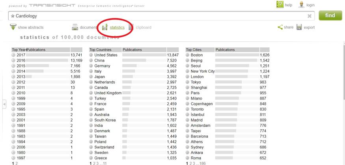Go to page 11 of Top Countries
The height and width of the screenshot is (165, 345).
(x=105, y=163)
